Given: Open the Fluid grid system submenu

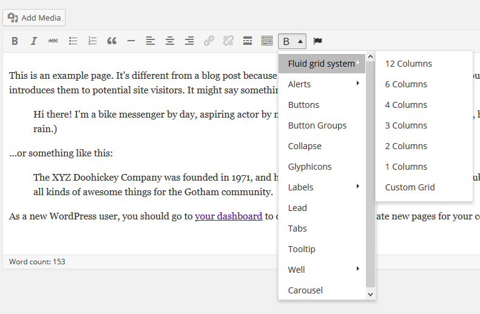Looking at the screenshot, I should click(322, 64).
